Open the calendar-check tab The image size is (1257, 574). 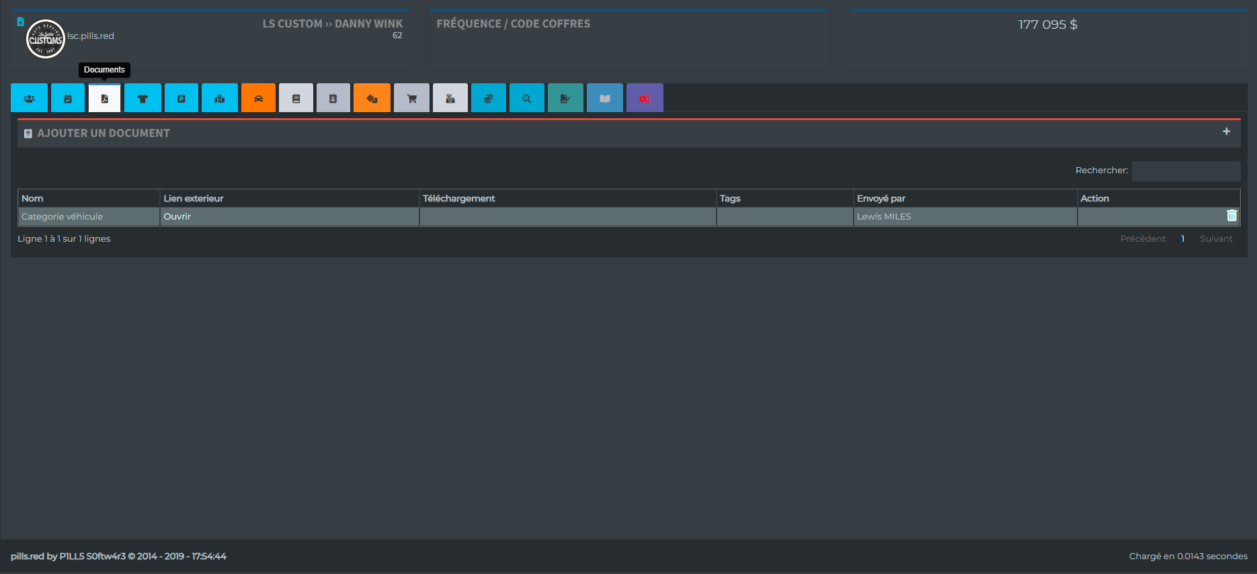pyautogui.click(x=68, y=98)
